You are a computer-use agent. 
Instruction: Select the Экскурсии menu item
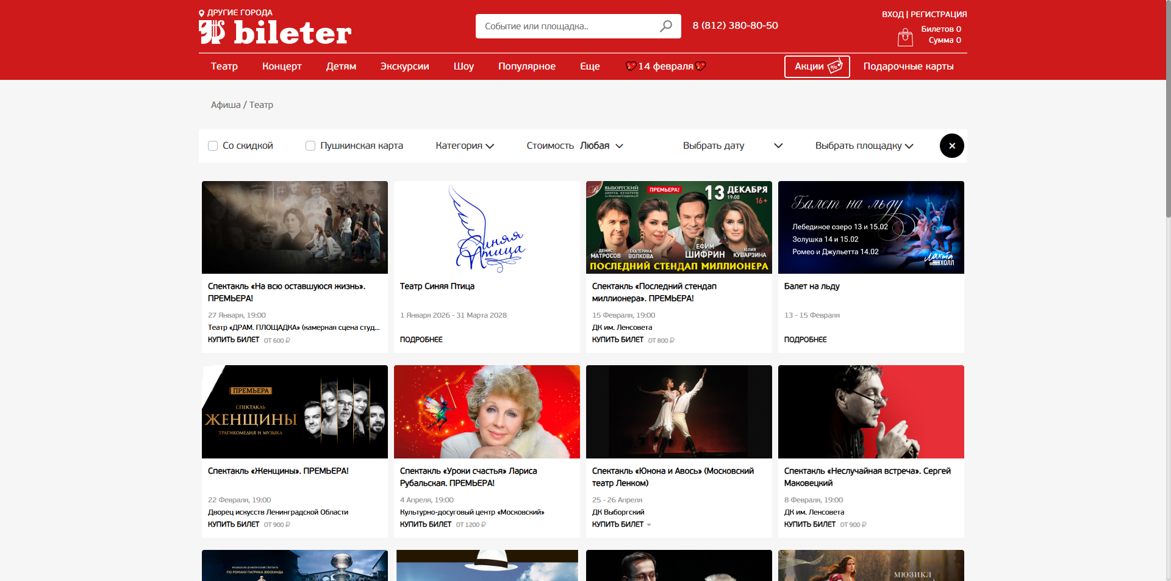(x=404, y=66)
